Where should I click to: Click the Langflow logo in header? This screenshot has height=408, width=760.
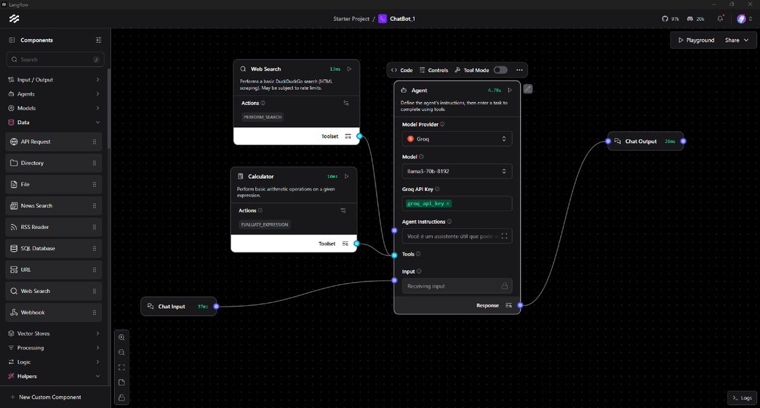(x=14, y=19)
